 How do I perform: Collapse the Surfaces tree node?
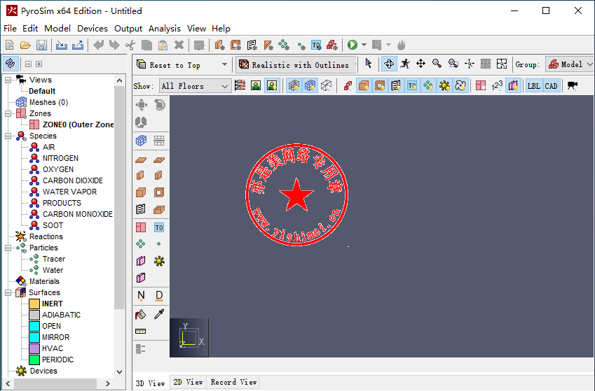8,292
